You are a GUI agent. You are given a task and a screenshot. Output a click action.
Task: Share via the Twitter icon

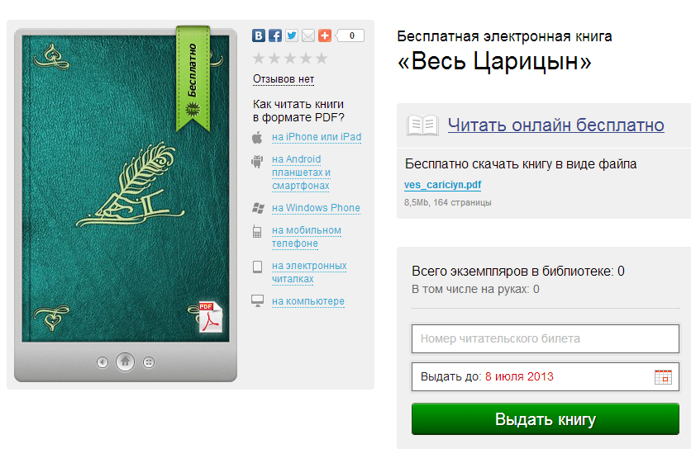coord(291,35)
